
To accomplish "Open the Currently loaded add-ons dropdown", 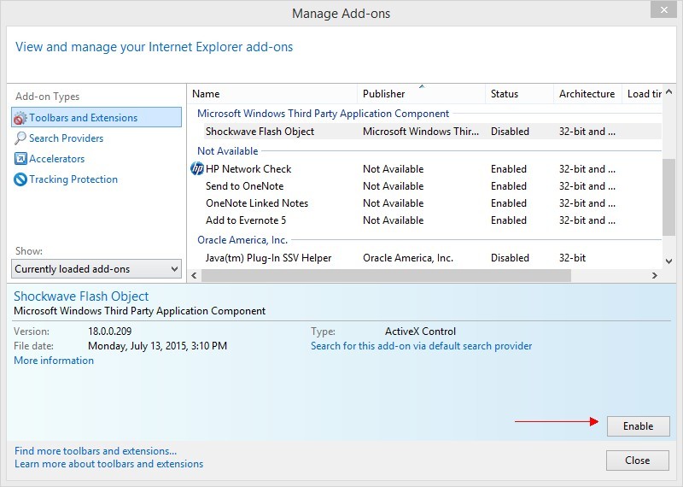I will click(x=96, y=269).
